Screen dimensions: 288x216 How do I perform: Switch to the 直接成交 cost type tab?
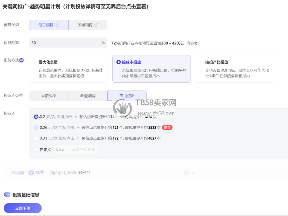point(49,96)
